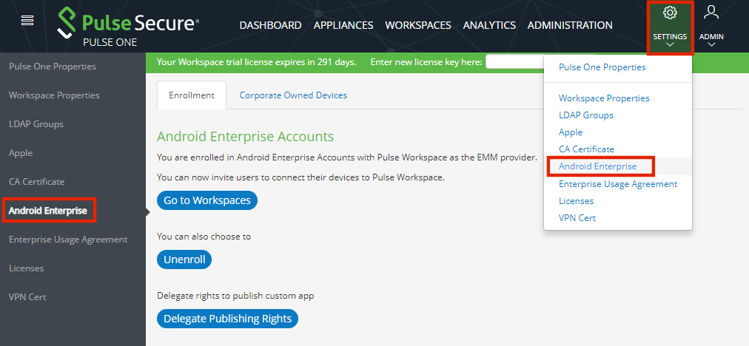Expand the Admin dropdown chevron
Screen dimensions: 749x346
(711, 45)
